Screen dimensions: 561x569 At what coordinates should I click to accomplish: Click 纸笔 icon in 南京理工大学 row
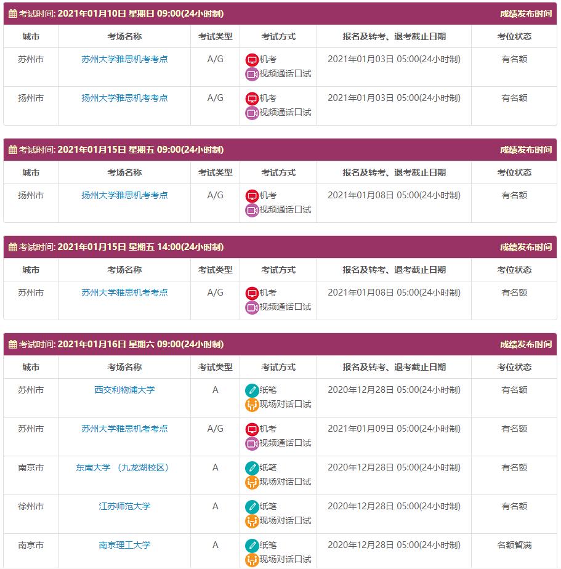coord(252,546)
